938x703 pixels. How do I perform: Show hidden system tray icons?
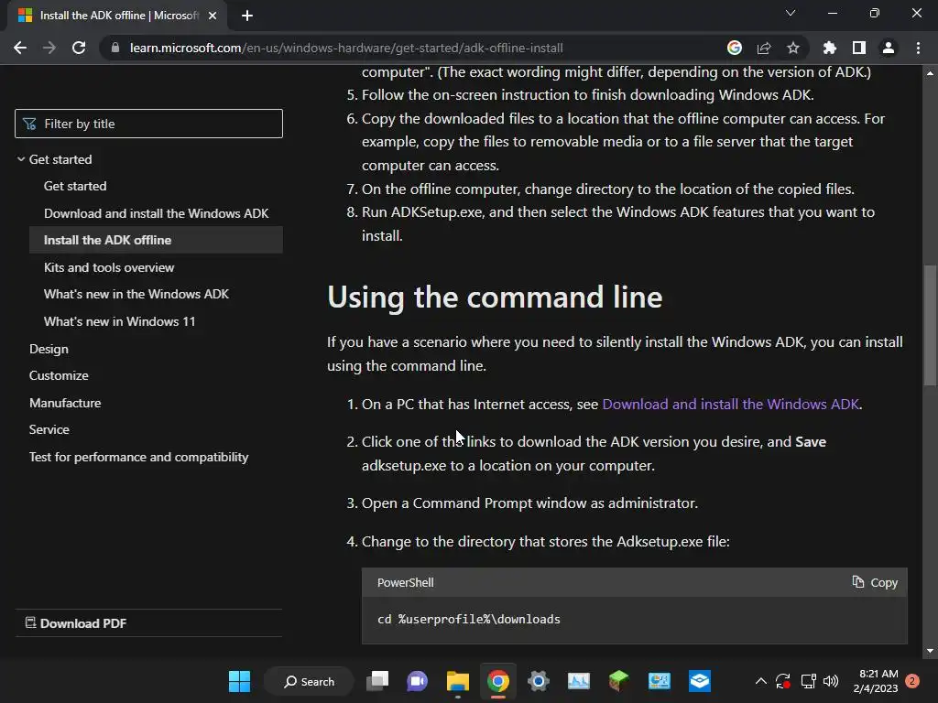coord(761,681)
